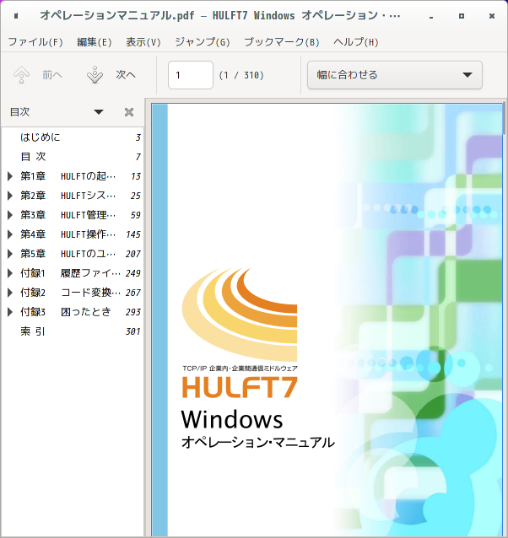
Task: Select the はじめに outline entry
Action: (x=73, y=137)
